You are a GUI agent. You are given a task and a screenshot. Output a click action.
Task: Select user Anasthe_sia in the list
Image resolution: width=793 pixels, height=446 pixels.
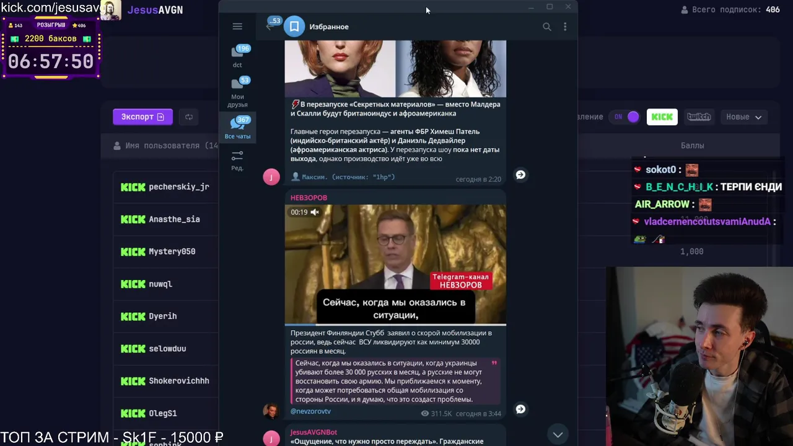(174, 219)
